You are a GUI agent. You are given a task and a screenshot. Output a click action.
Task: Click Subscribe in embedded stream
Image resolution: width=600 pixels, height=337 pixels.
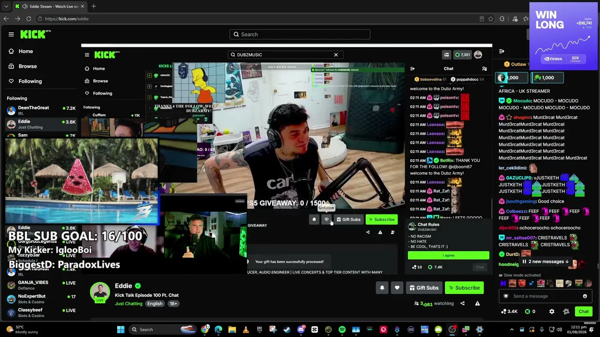[x=382, y=220]
